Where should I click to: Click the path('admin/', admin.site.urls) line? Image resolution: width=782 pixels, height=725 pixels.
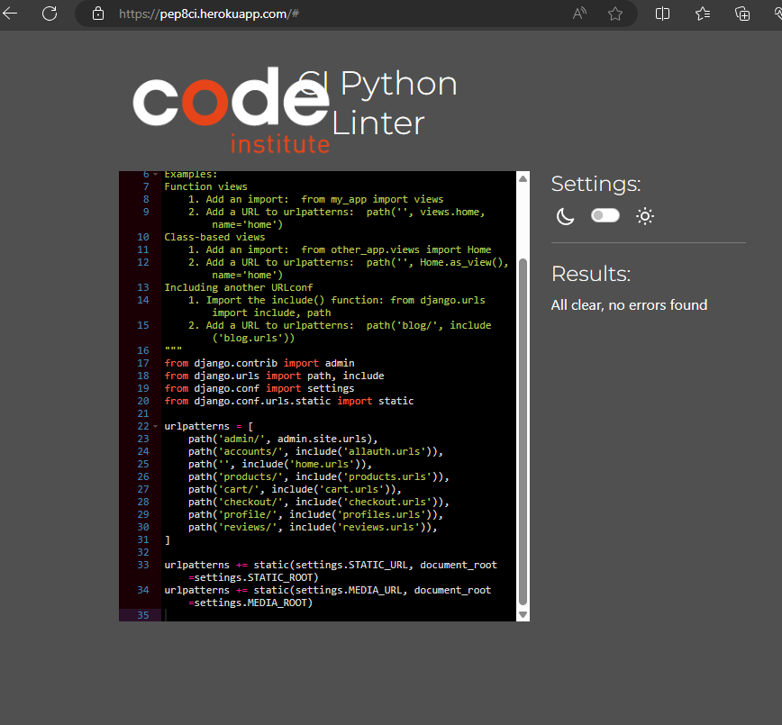click(x=283, y=439)
